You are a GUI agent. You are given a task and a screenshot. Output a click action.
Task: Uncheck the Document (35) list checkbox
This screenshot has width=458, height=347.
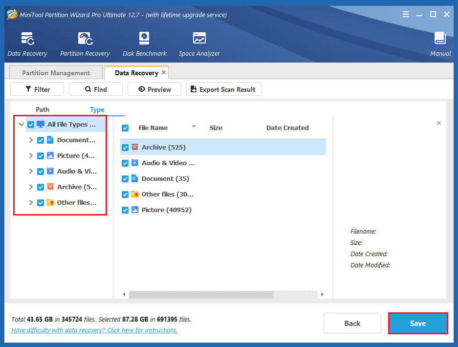[x=125, y=179]
